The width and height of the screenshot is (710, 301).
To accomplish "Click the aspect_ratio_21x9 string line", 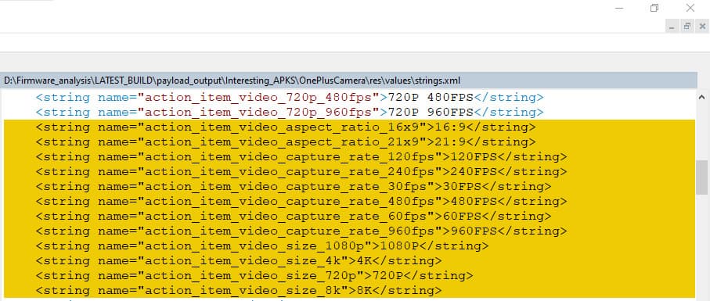I will (286, 142).
